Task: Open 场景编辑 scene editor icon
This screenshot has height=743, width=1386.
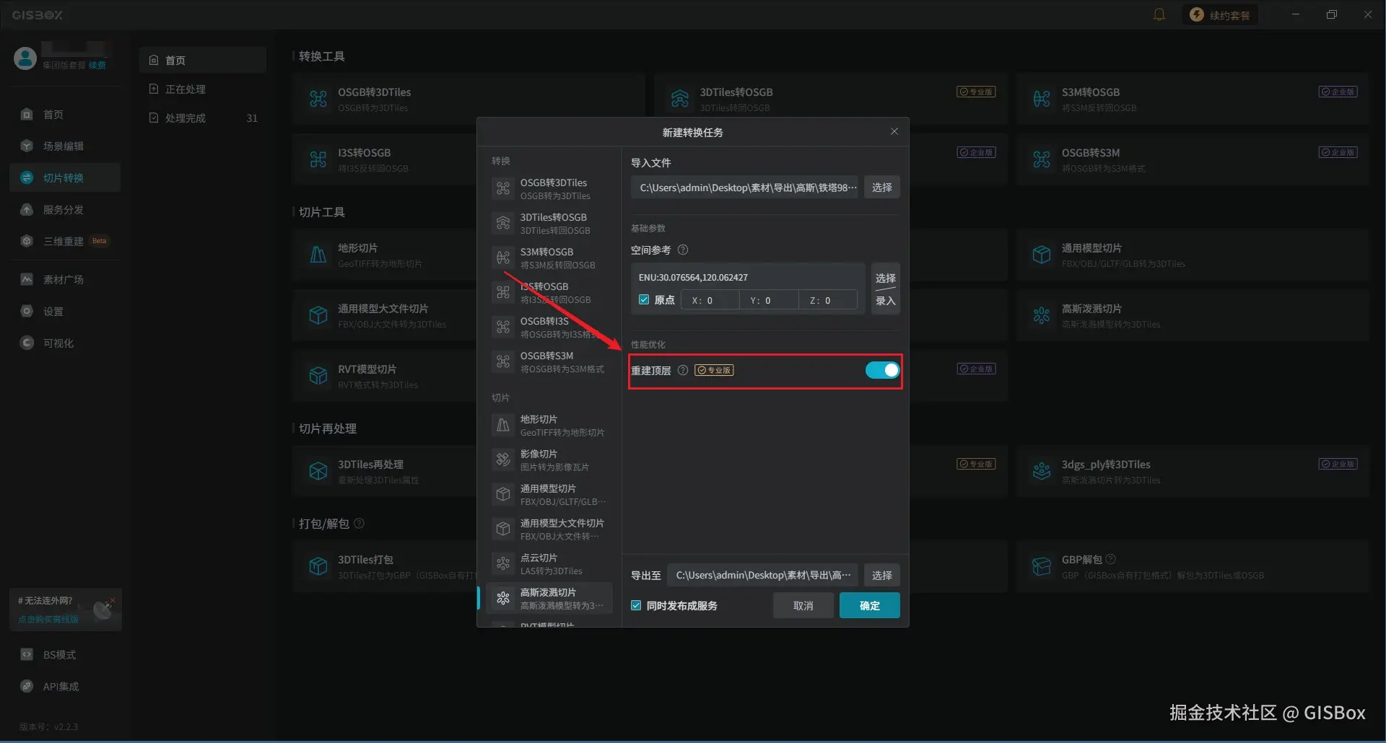Action: 27,146
